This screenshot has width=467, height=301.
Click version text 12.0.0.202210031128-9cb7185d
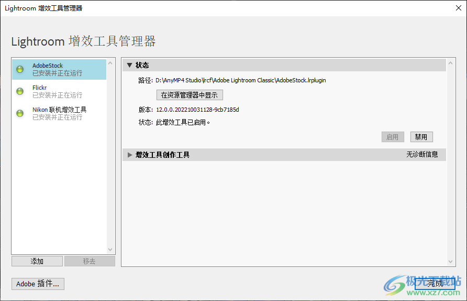(197, 110)
